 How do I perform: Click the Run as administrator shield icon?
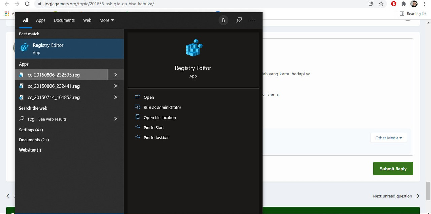coord(137,107)
